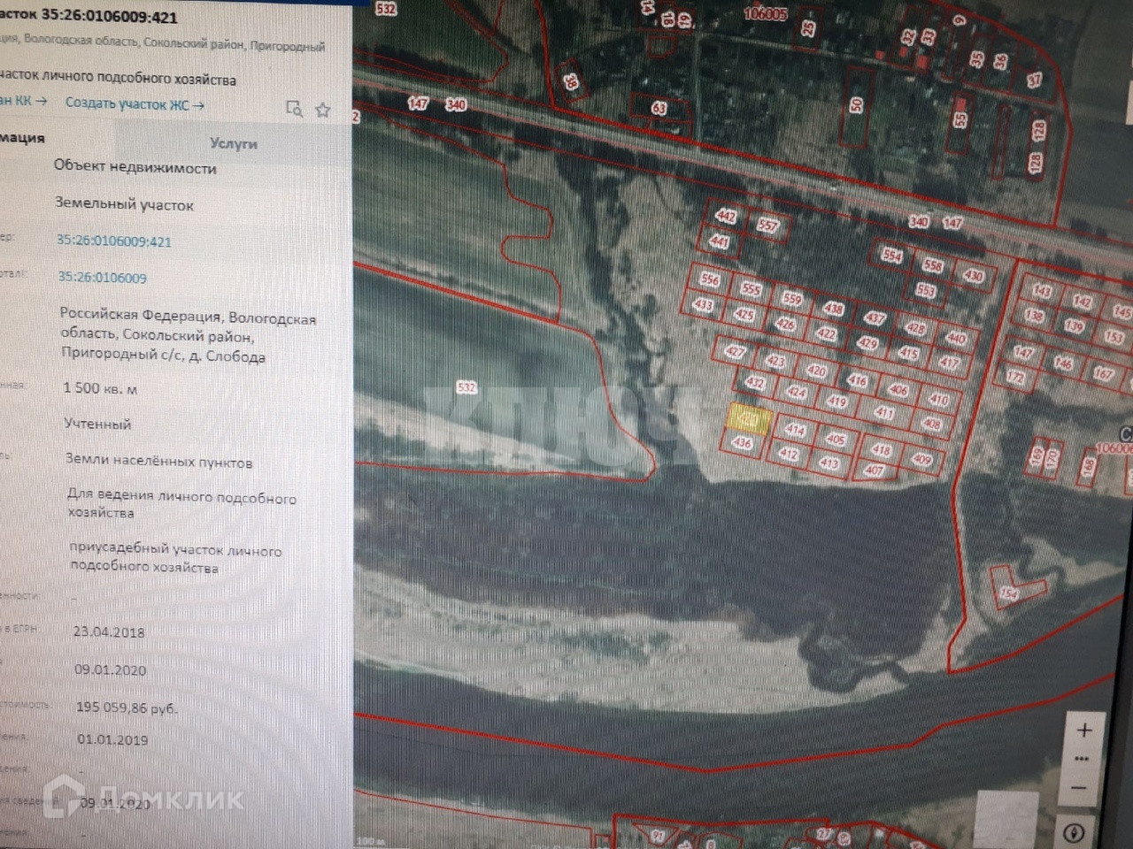Select parcel 427 on the map
The height and width of the screenshot is (849, 1133).
pos(735,351)
